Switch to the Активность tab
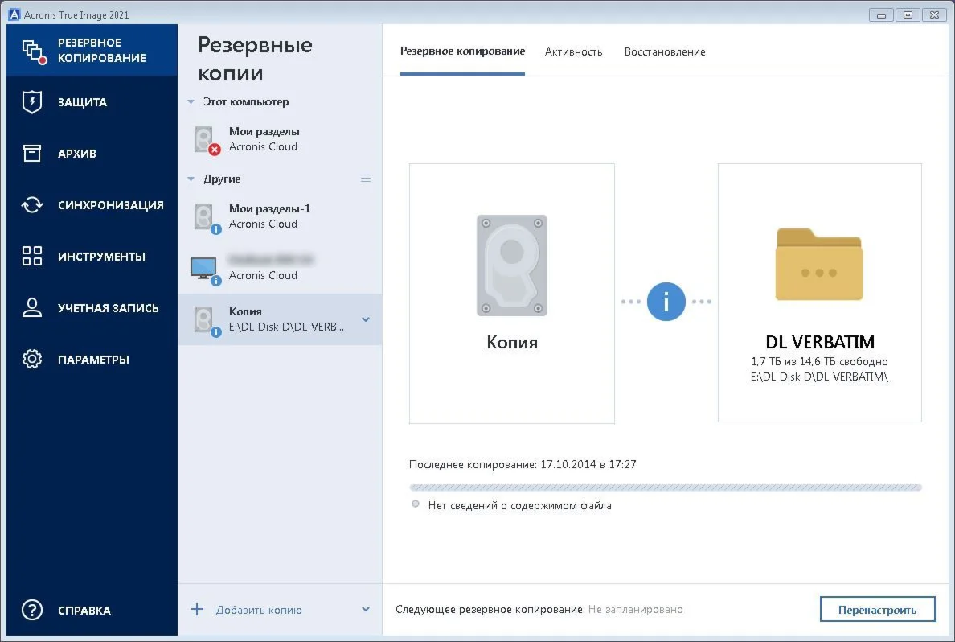The image size is (955, 642). click(573, 51)
